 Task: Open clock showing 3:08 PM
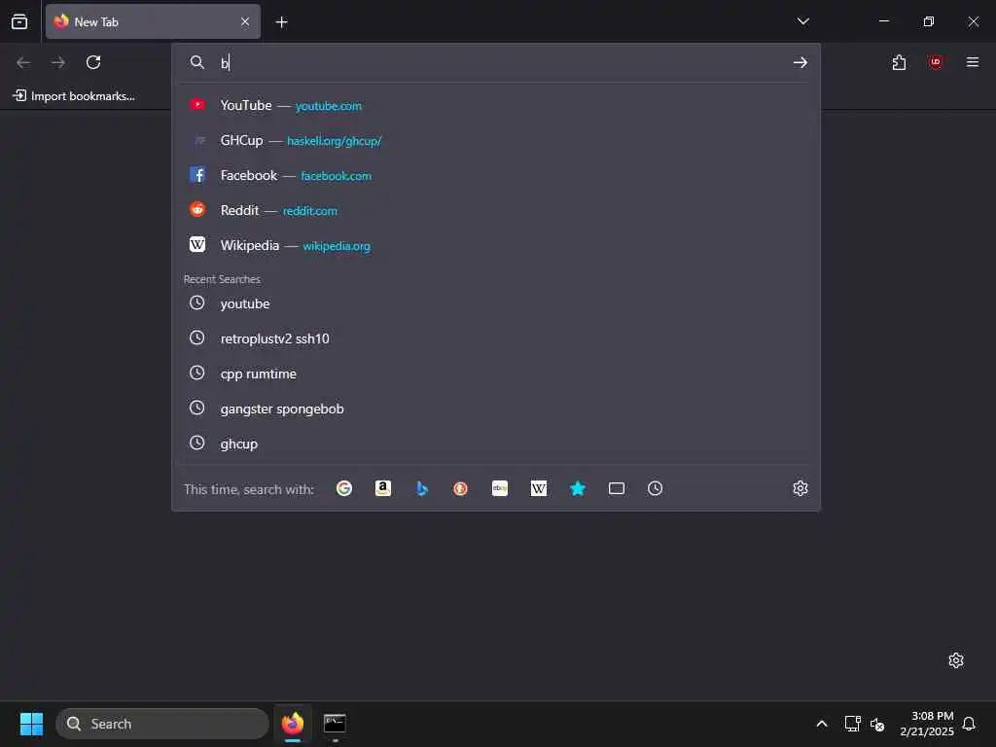pos(927,724)
